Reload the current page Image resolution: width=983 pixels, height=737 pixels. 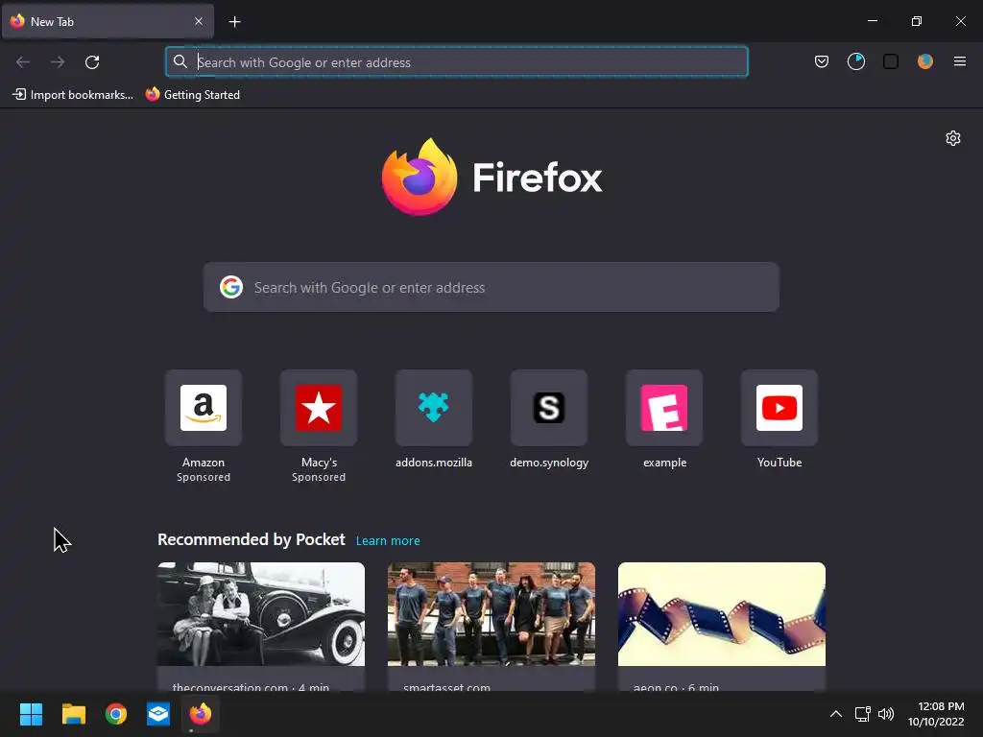coord(92,62)
